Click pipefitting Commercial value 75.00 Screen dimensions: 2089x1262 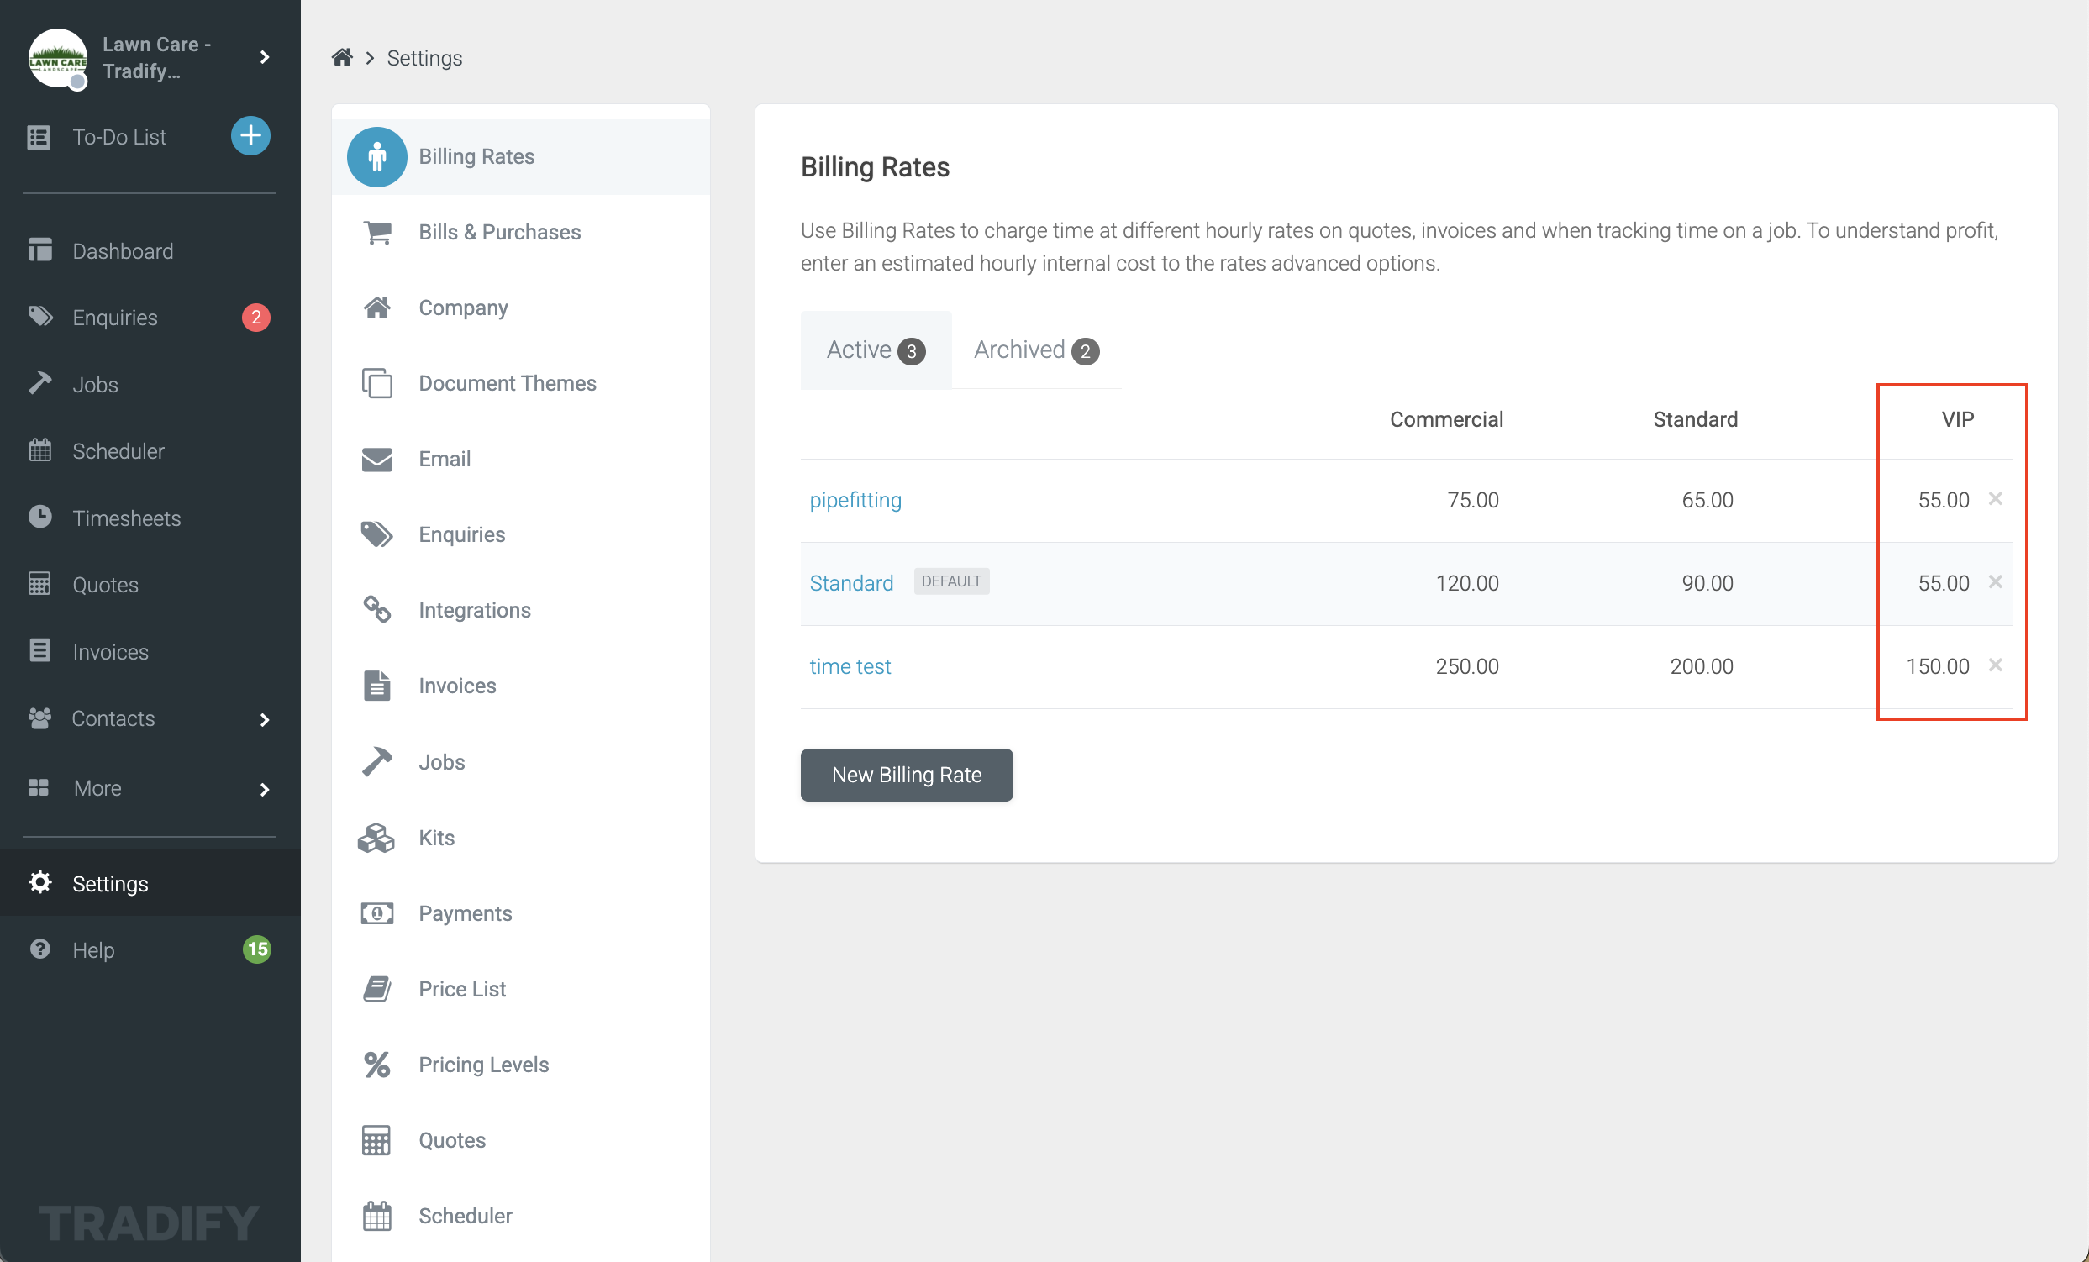click(1473, 499)
